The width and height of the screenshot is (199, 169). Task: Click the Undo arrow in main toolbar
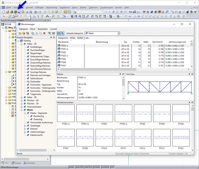coord(36,12)
